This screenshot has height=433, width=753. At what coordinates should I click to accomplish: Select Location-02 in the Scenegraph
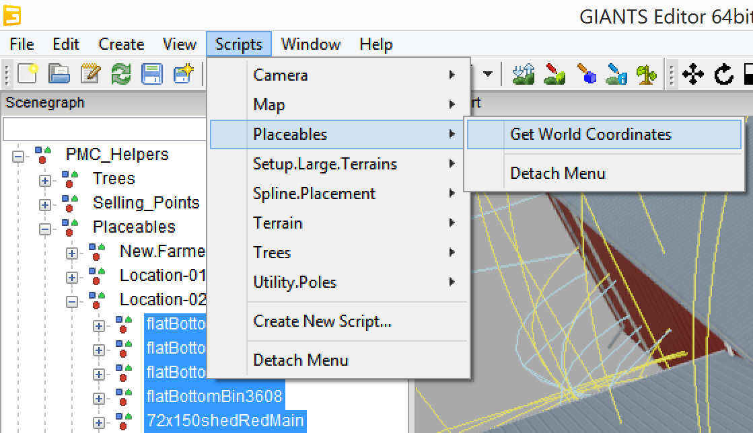pyautogui.click(x=163, y=300)
